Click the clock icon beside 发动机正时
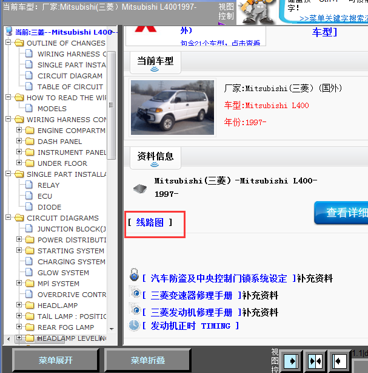 [134, 325]
